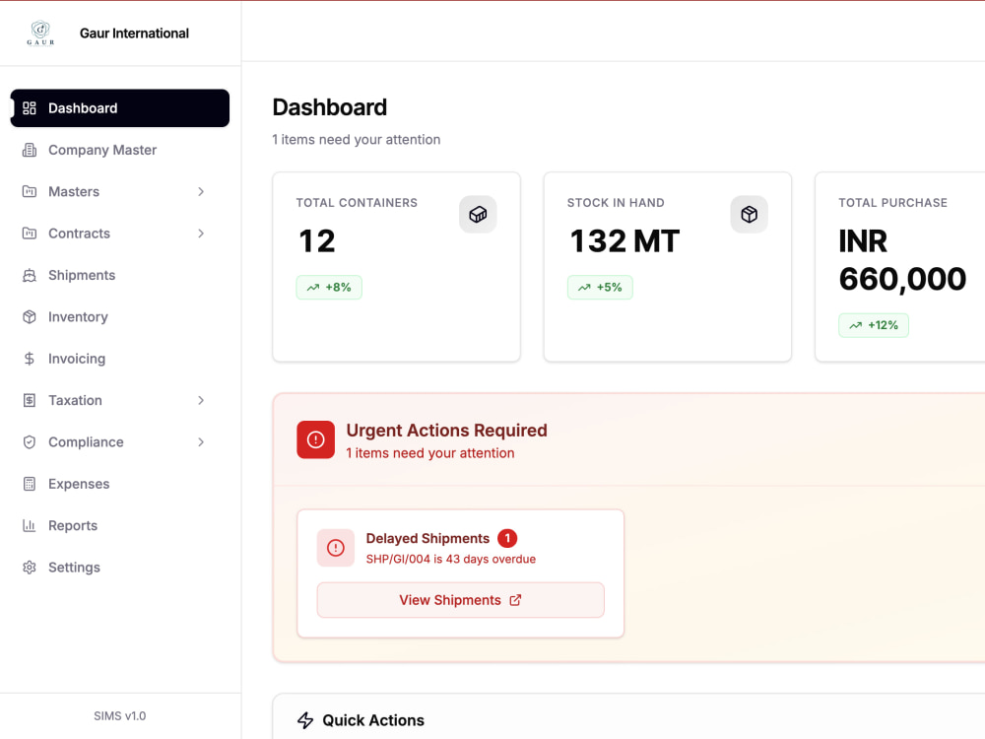Click the Dashboard page heading
Viewport: 985px width, 739px height.
pos(330,107)
